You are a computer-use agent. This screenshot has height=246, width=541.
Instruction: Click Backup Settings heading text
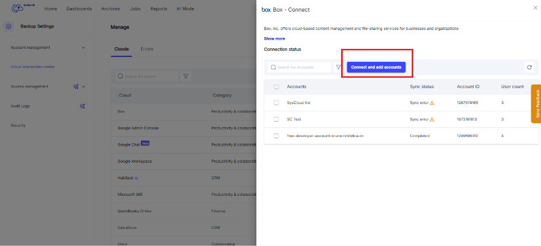pyautogui.click(x=37, y=26)
